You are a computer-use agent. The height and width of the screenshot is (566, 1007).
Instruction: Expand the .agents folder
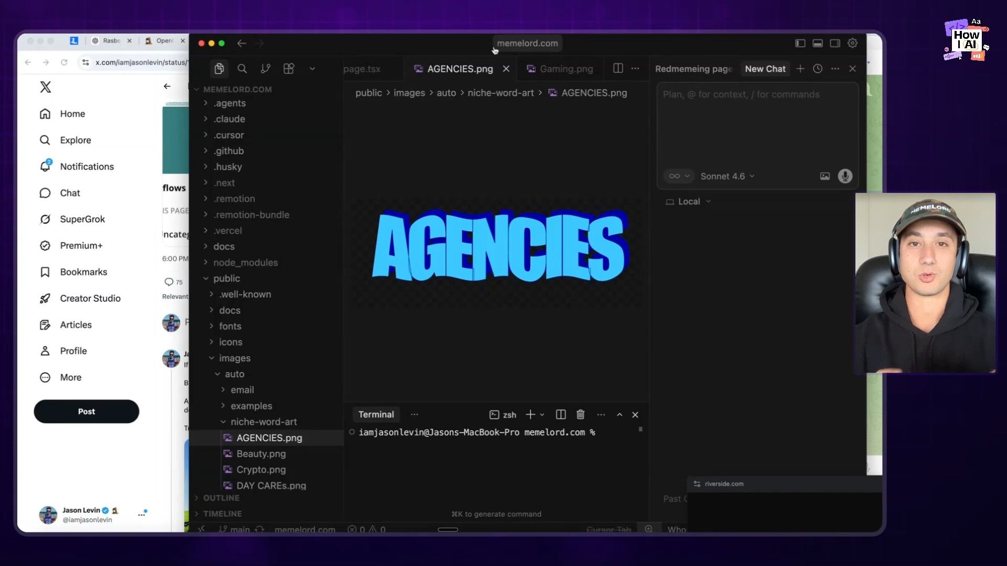tap(266, 103)
